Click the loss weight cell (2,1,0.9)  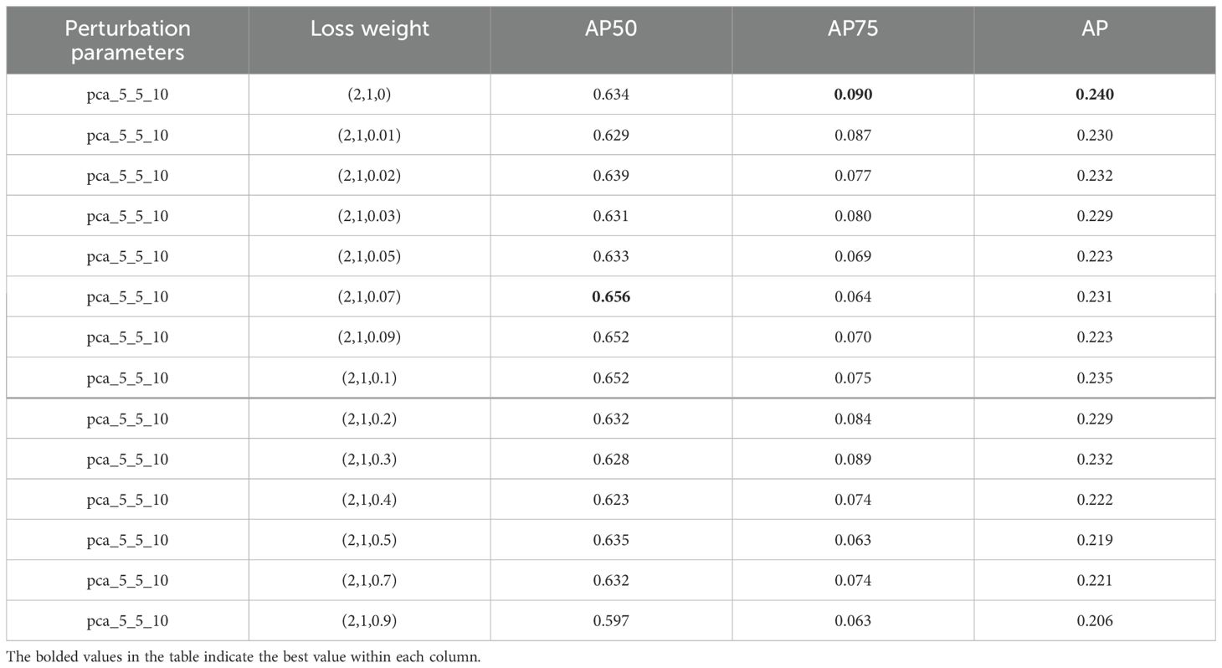(x=369, y=621)
